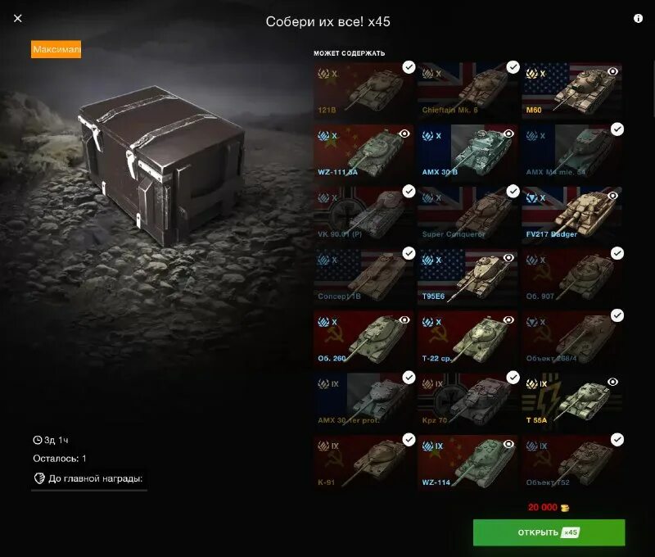
Task: Select the T-22 ср. tank card
Action: [x=468, y=338]
